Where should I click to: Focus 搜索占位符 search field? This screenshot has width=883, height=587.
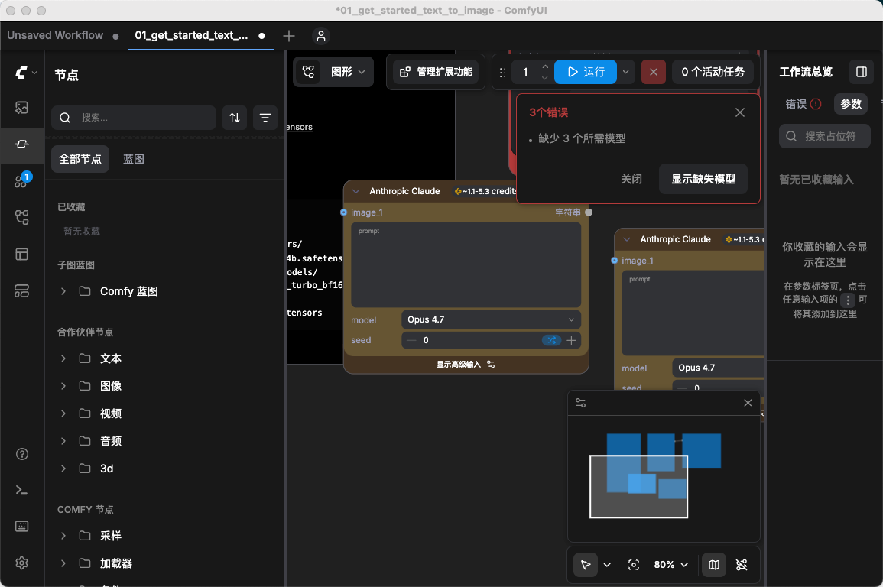click(824, 136)
